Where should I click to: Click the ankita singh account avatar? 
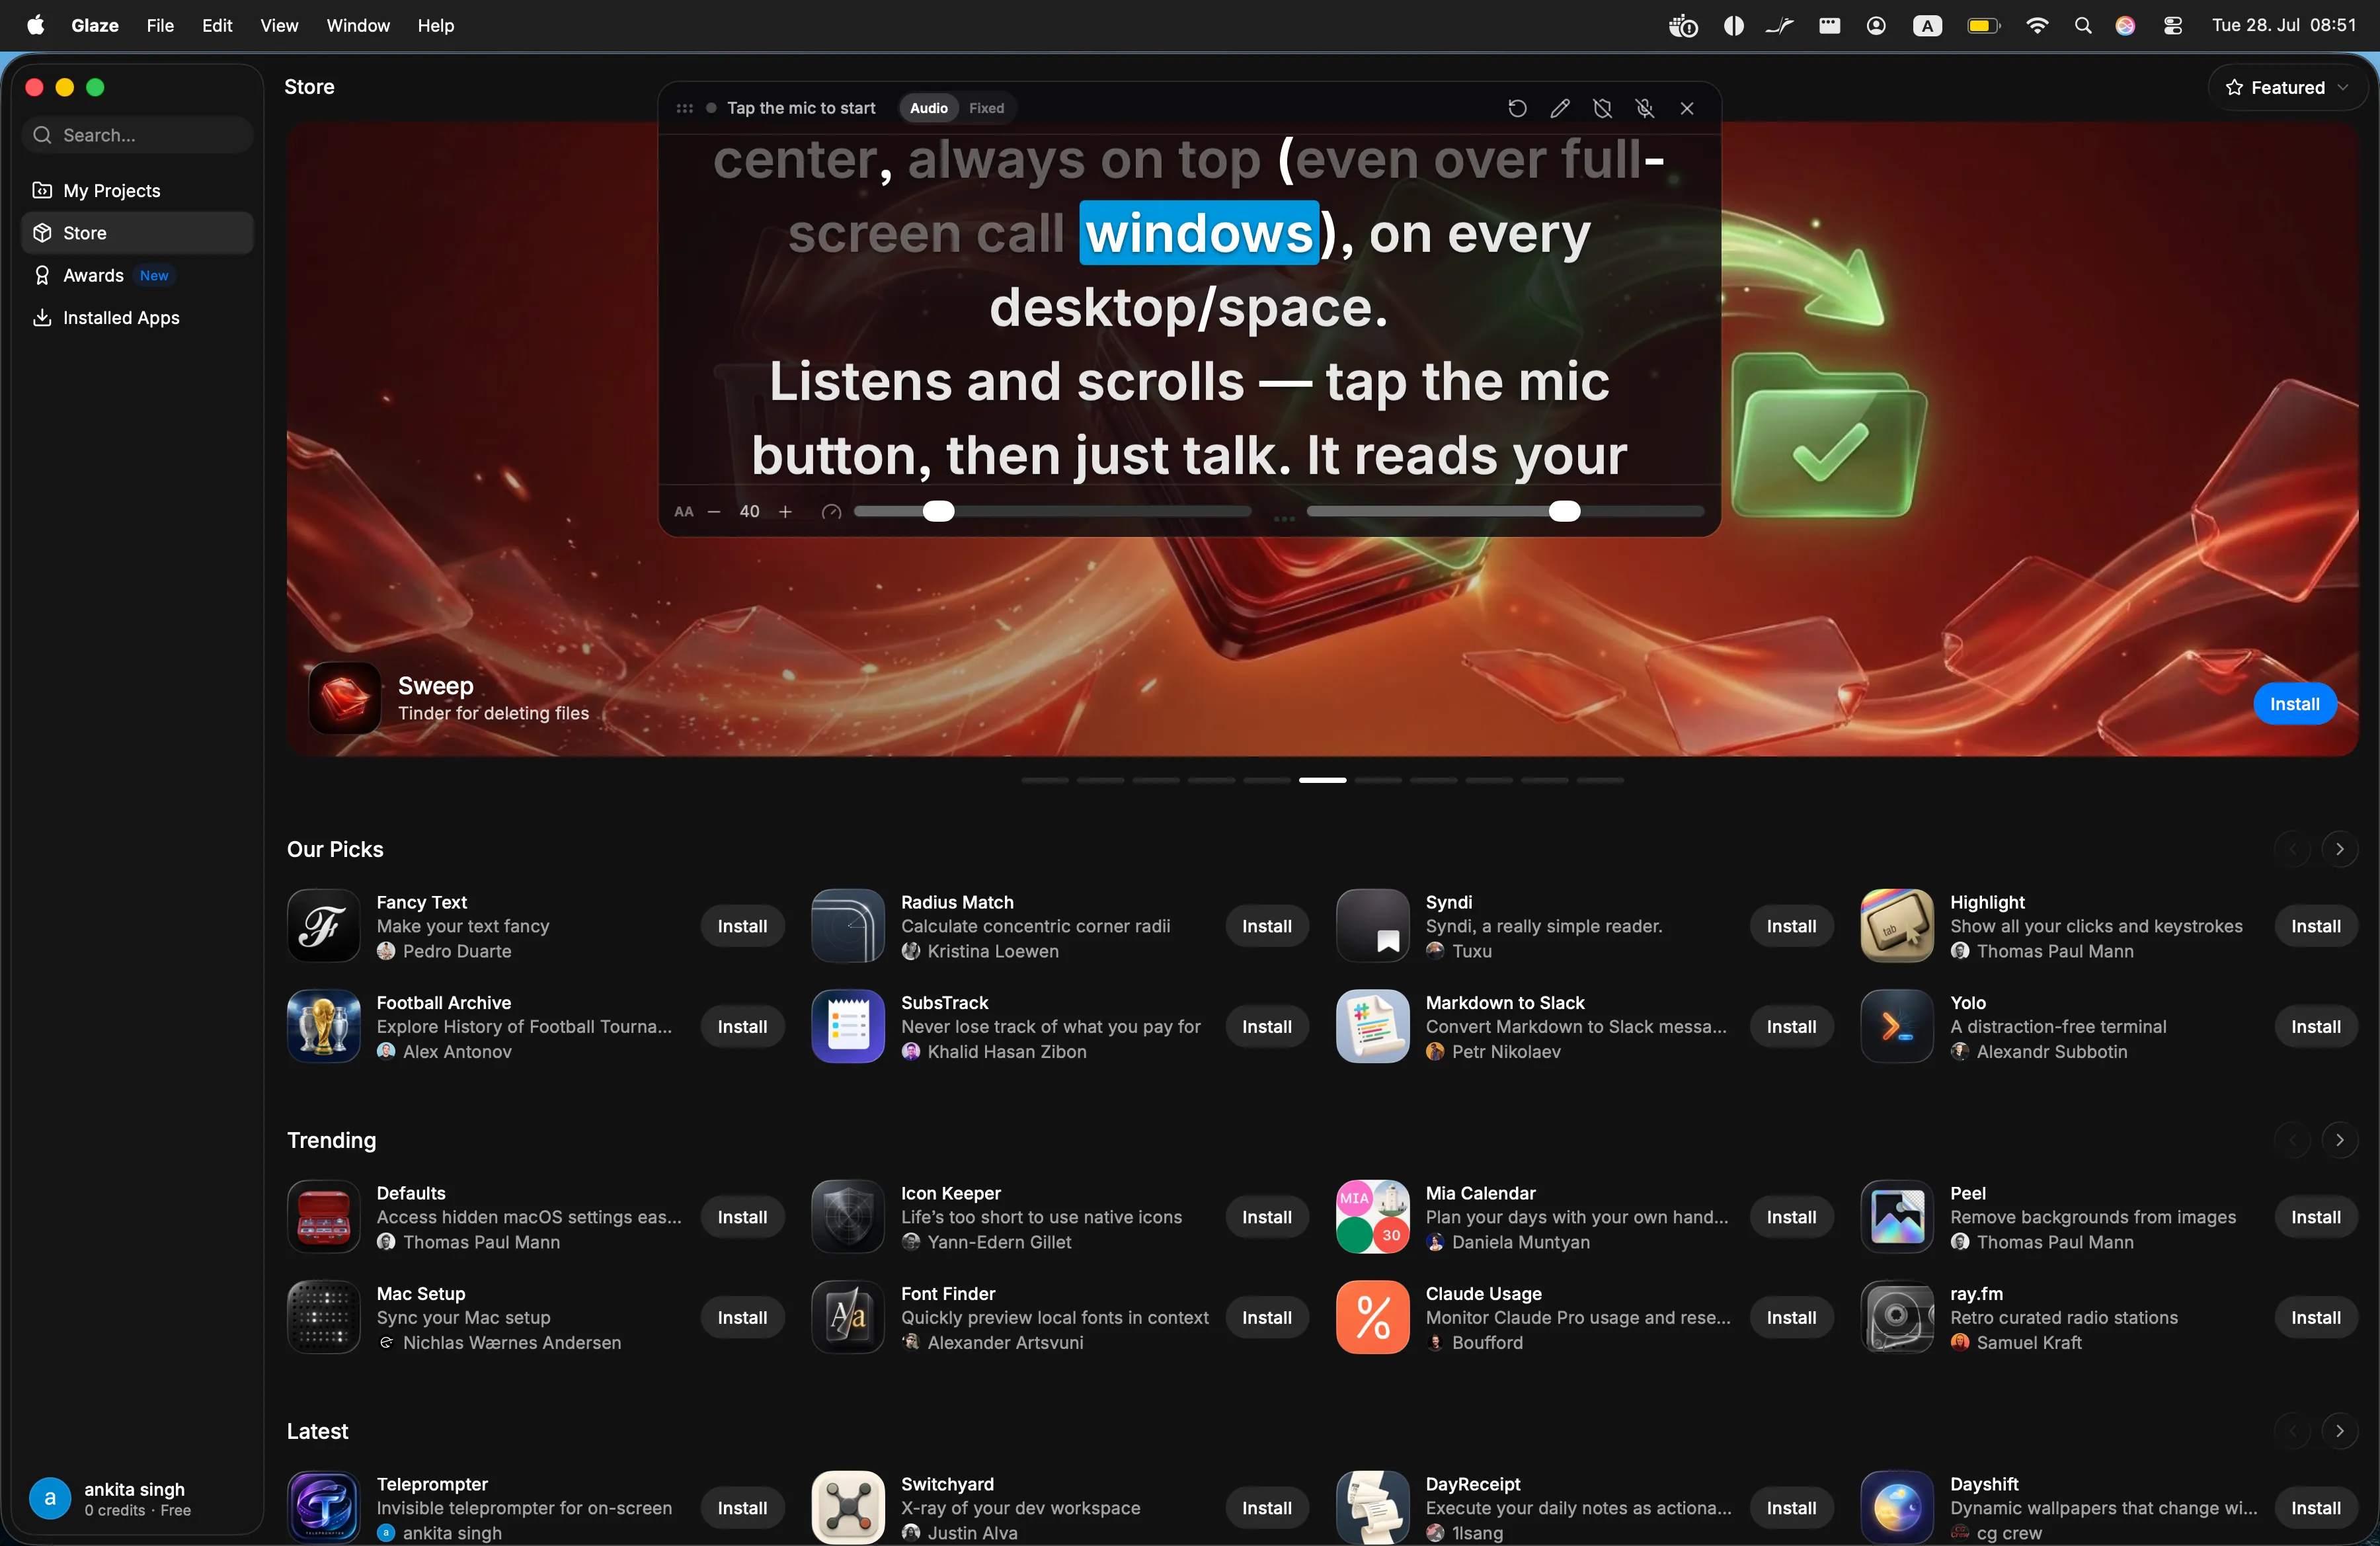pyautogui.click(x=50, y=1498)
